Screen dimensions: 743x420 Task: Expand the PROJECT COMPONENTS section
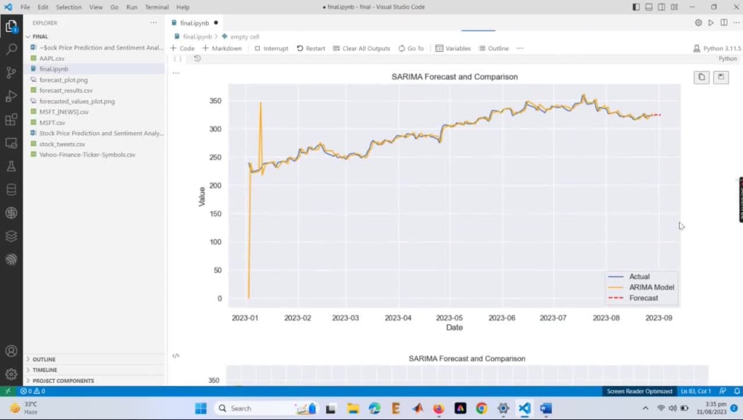point(95,381)
